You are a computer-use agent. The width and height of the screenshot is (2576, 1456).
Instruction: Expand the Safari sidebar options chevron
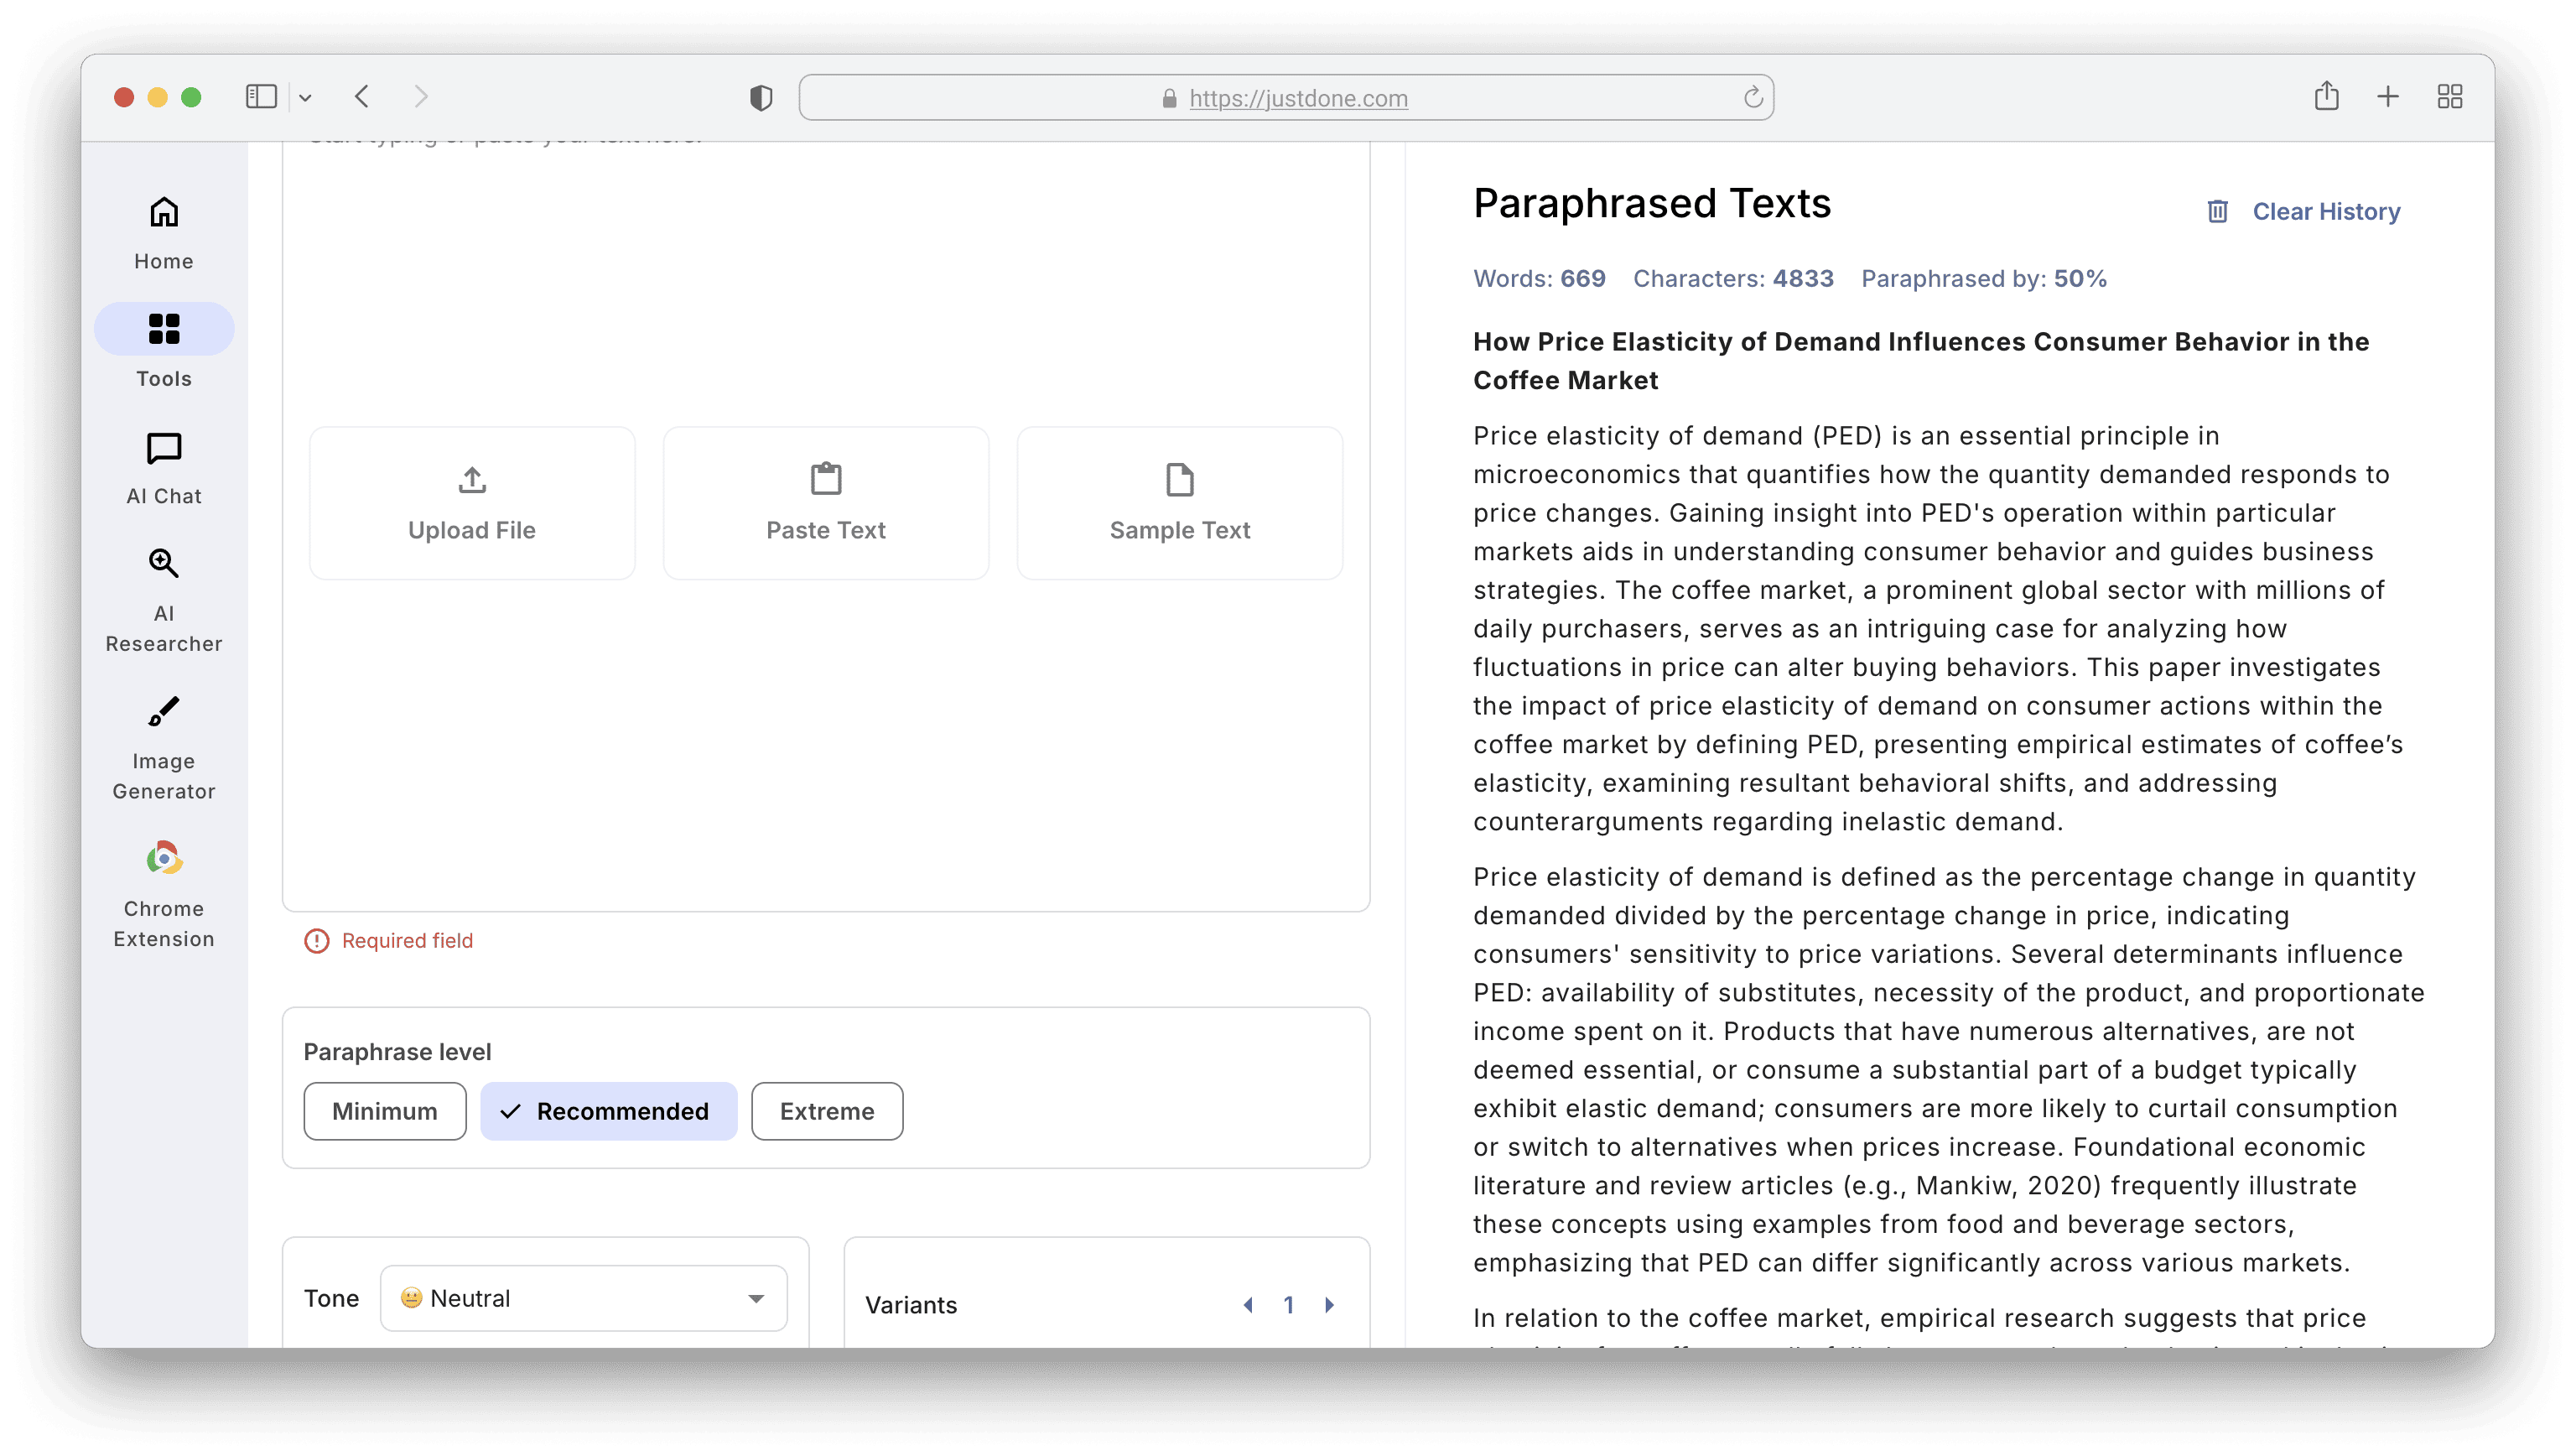point(305,98)
